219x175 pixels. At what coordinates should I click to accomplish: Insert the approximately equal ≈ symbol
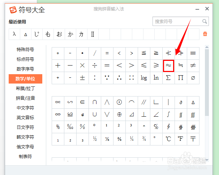click(168, 66)
